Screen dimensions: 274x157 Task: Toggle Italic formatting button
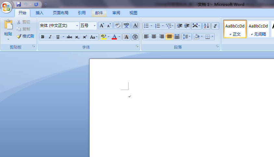50,37
